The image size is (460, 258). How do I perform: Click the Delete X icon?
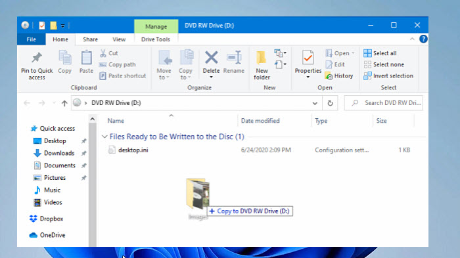211,58
